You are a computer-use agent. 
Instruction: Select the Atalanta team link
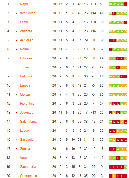(26, 31)
